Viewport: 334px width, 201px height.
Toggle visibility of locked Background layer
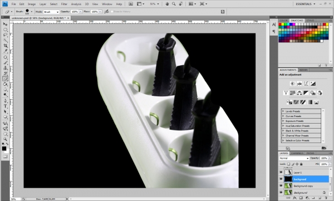point(281,193)
